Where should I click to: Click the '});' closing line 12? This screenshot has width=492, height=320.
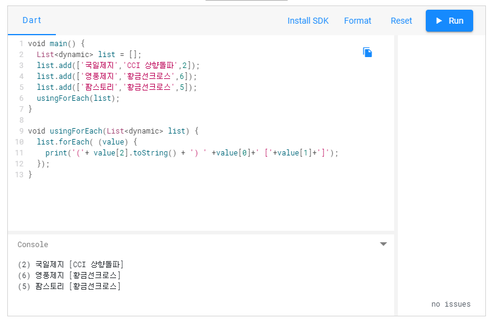click(x=43, y=164)
